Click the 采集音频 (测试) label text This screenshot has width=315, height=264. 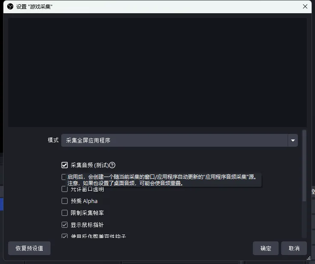pos(89,165)
